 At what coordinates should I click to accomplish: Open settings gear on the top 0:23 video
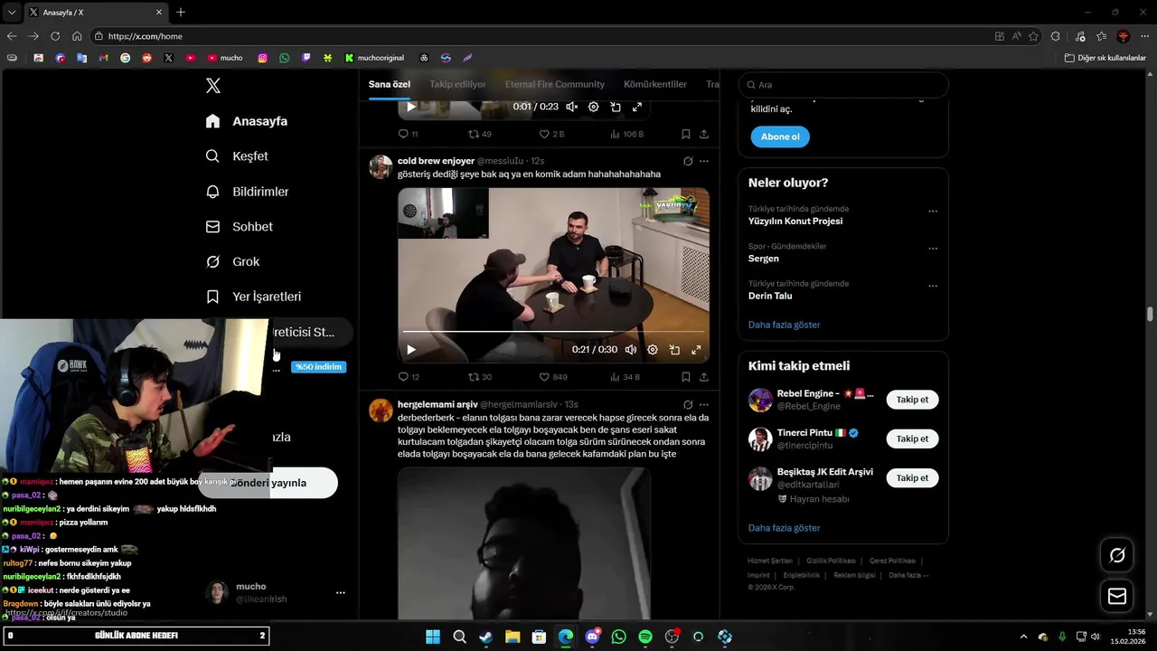point(594,107)
